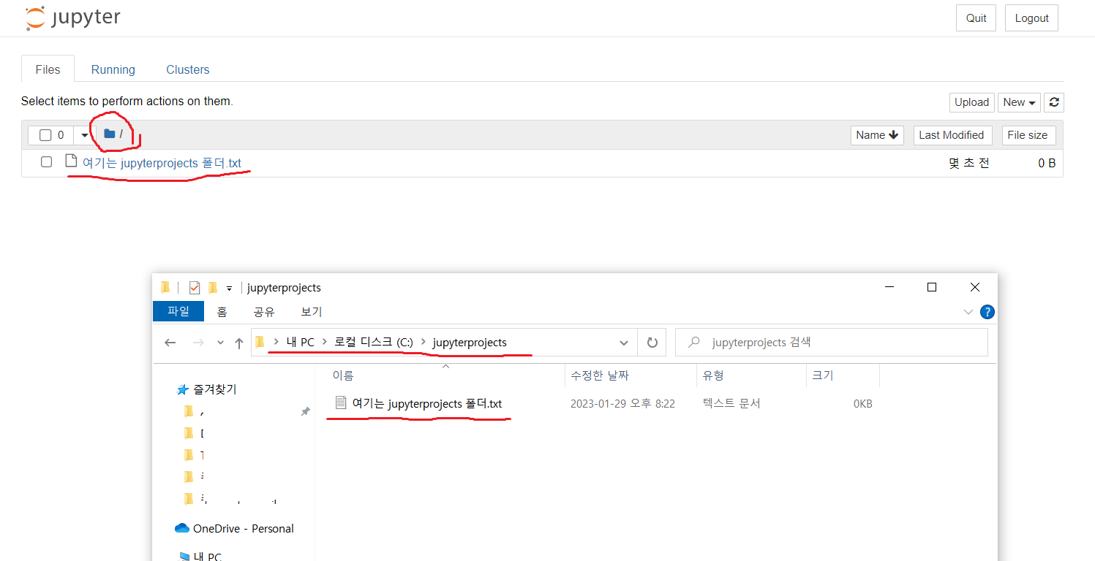Check the box for 여기는 jupyterprojects 폴더.txt in Jupyter
This screenshot has height=561, width=1095.
[47, 162]
